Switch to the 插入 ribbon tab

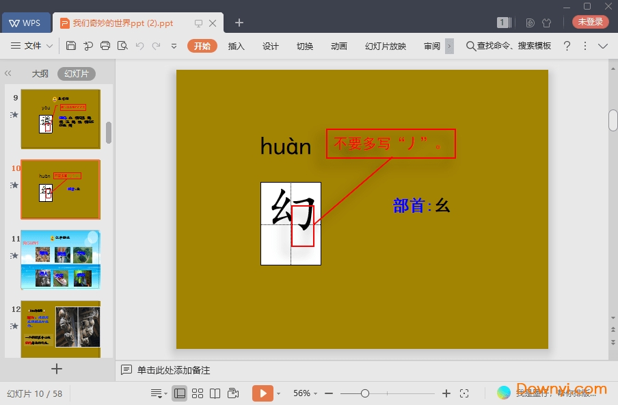(x=236, y=46)
